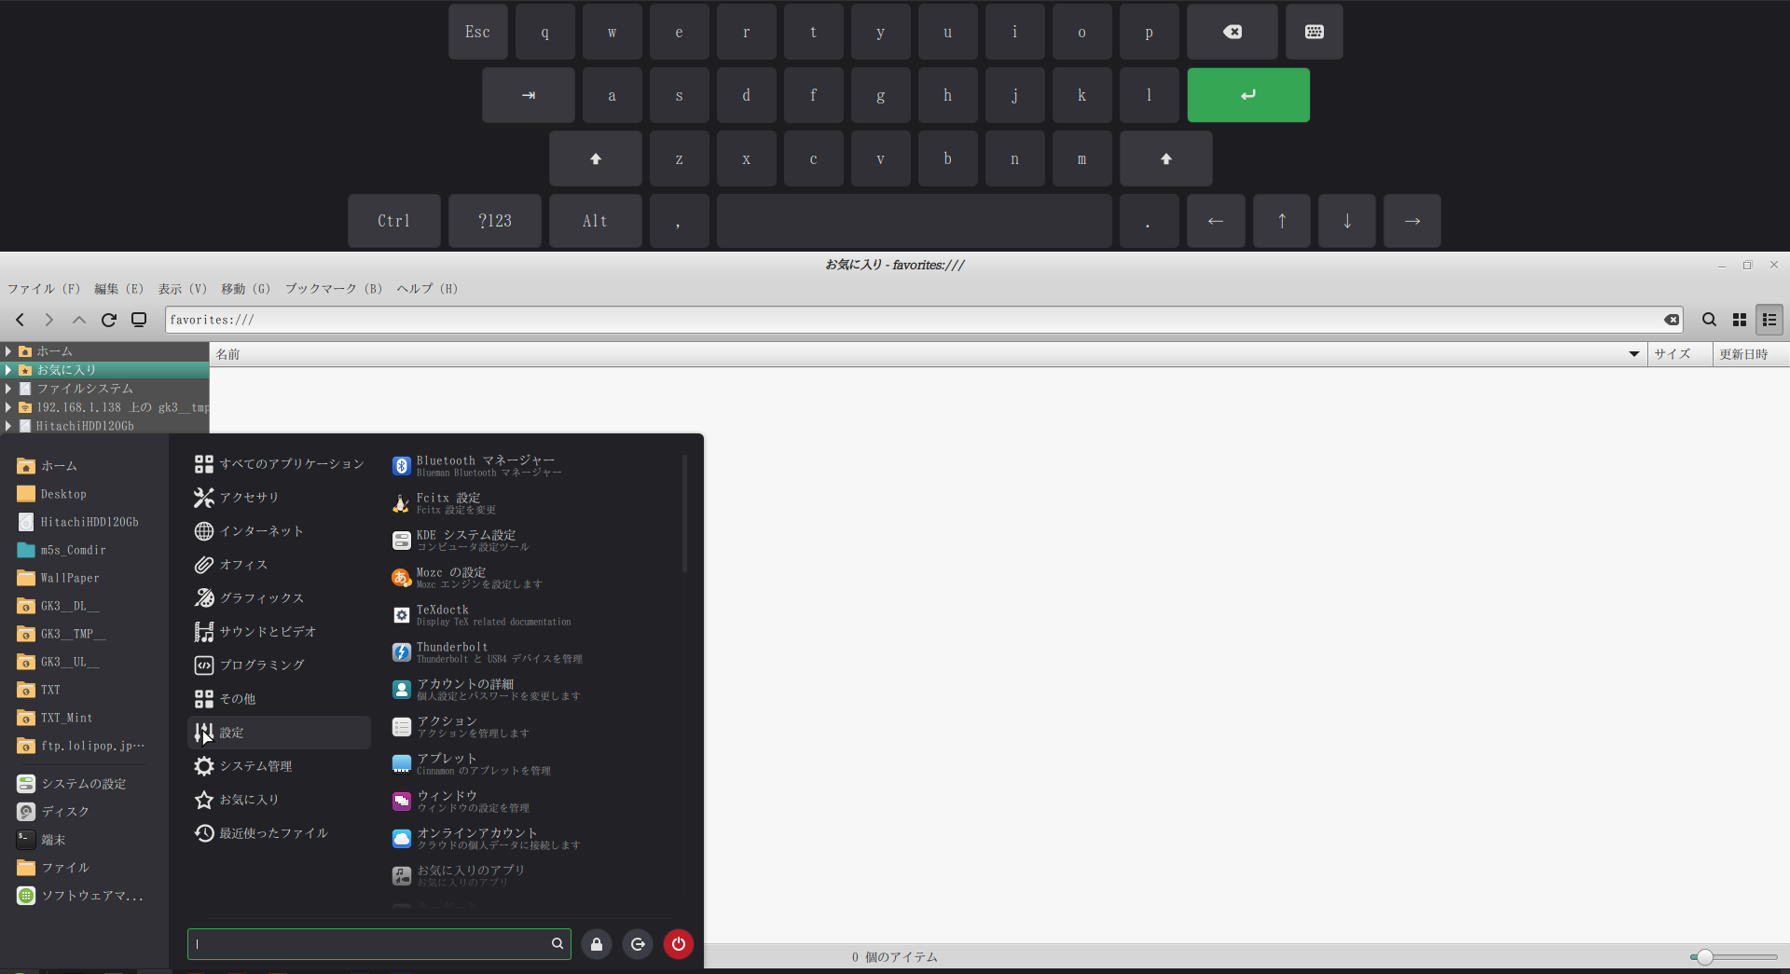Click the lock screen button in menu

597,944
